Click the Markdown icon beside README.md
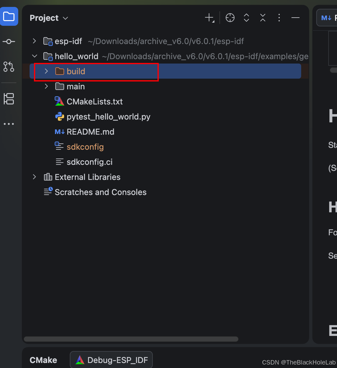337x368 pixels. pyautogui.click(x=59, y=132)
